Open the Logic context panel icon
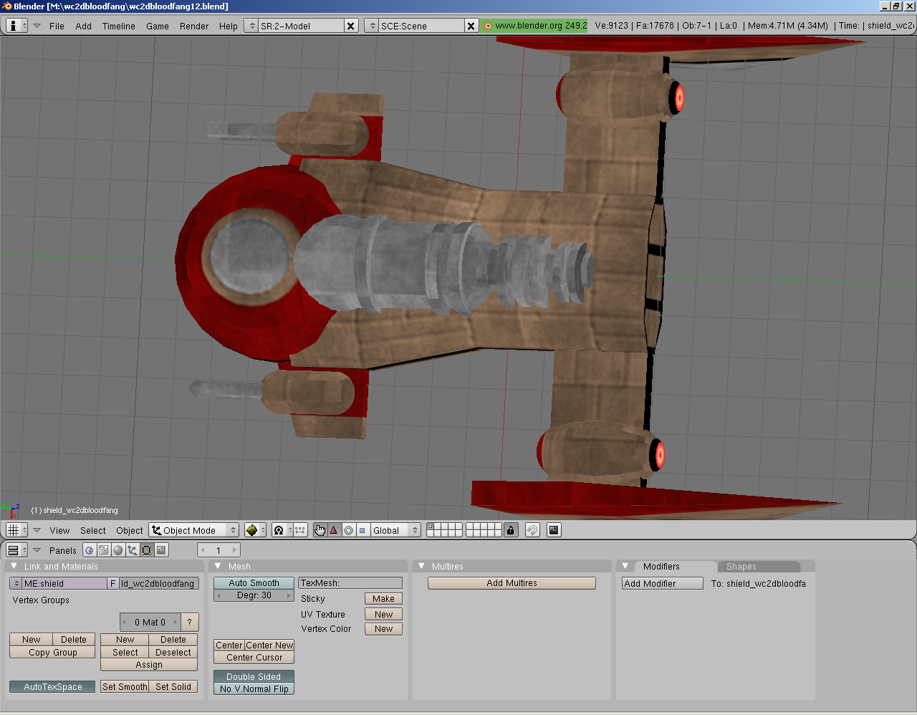917x715 pixels. [x=90, y=550]
